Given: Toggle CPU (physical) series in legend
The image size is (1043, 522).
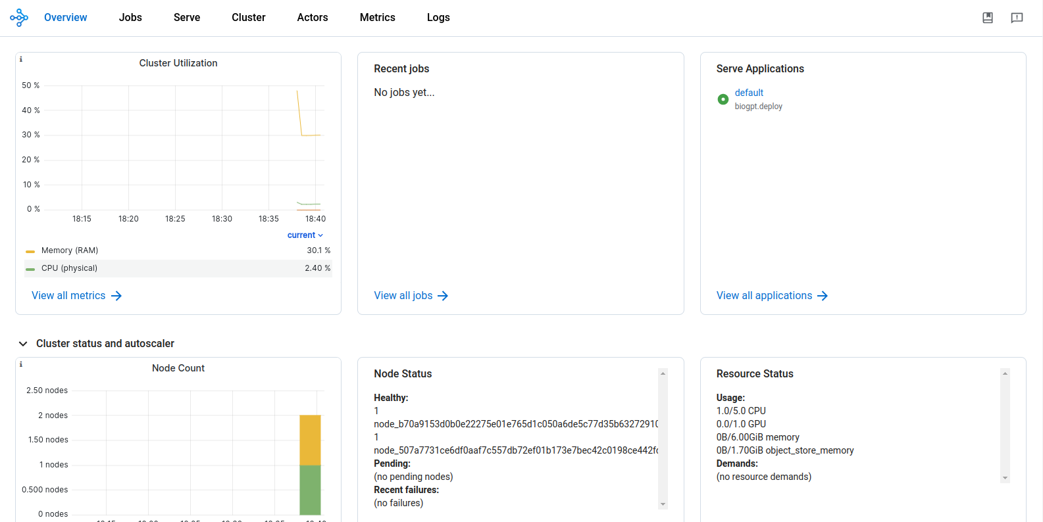Looking at the screenshot, I should click(69, 268).
